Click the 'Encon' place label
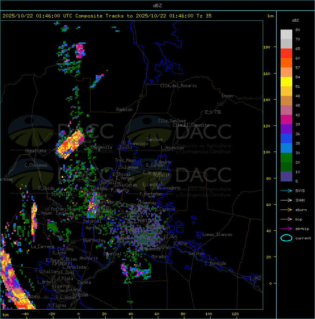The width and height of the screenshot is (315, 319). point(227,96)
